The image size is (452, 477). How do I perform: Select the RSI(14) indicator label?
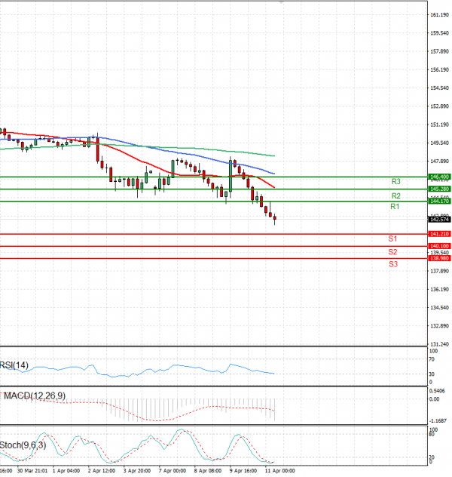[14, 365]
